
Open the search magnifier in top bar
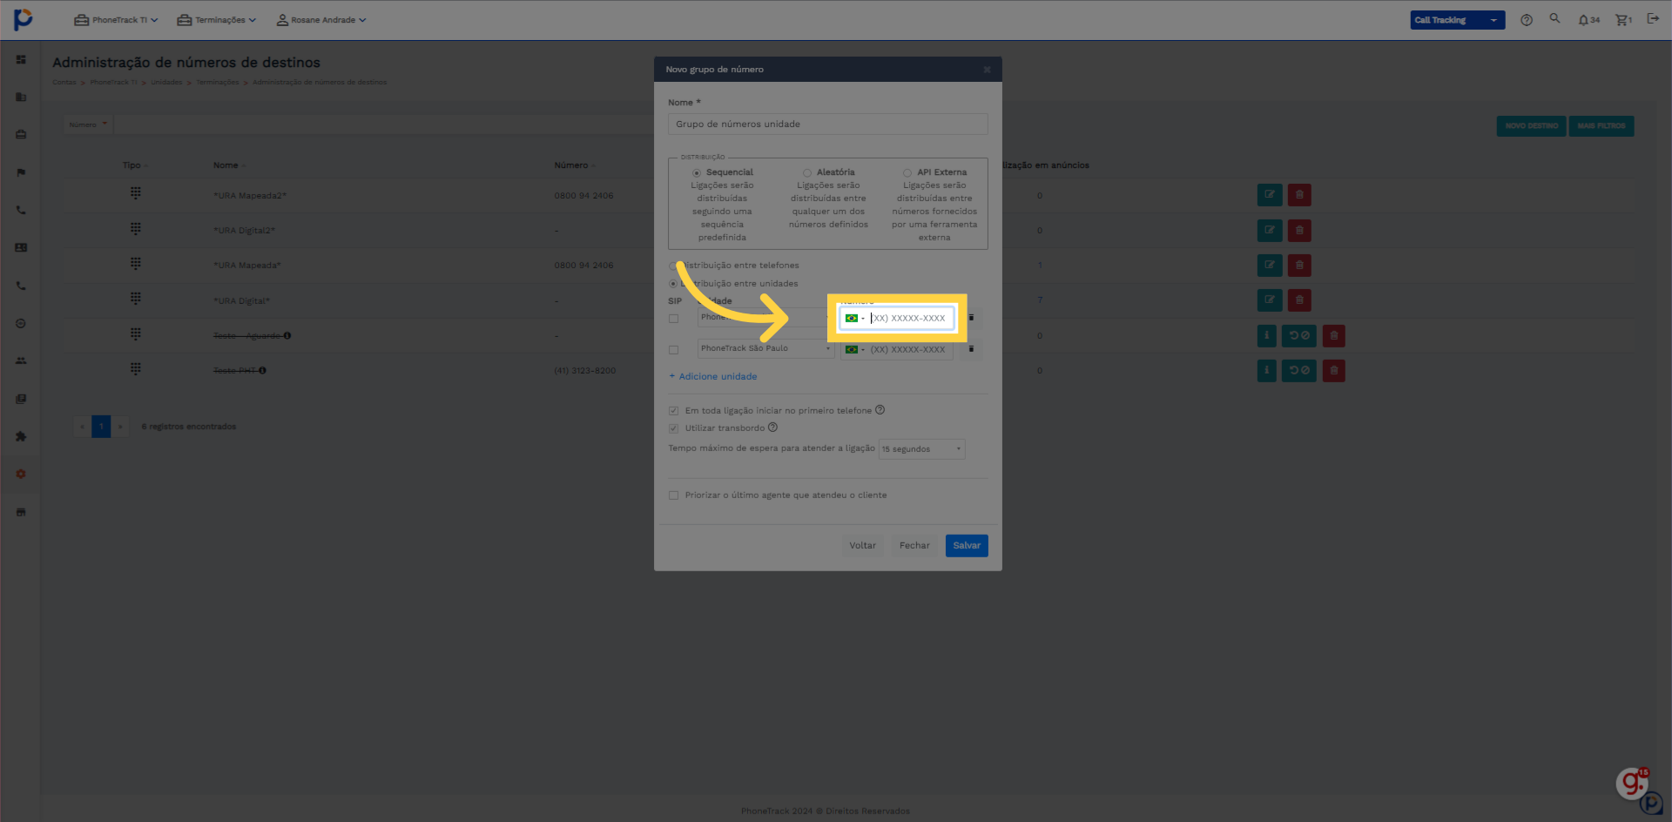[x=1554, y=18]
